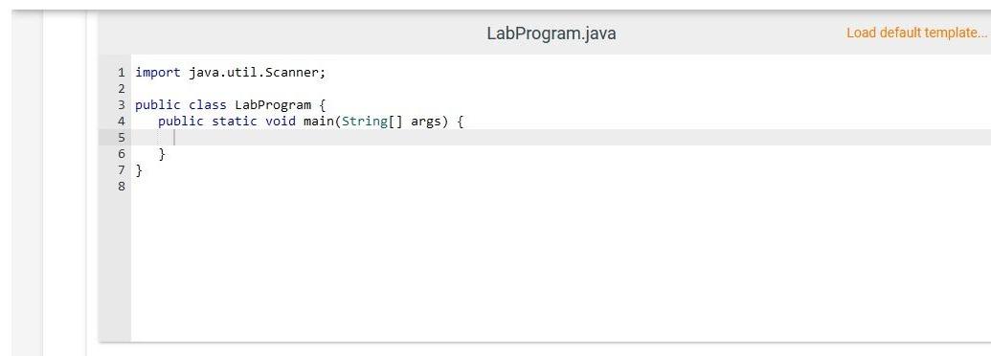Click the LabProgram class name in code
Image resolution: width=991 pixels, height=356 pixels.
coord(273,105)
